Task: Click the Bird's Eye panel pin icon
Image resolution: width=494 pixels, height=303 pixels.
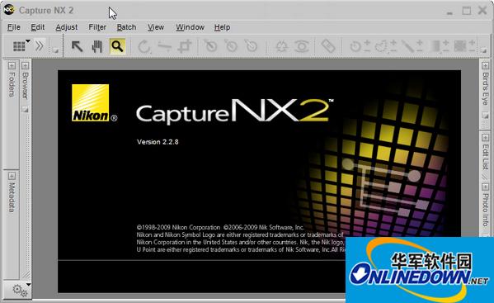Action: pyautogui.click(x=485, y=116)
